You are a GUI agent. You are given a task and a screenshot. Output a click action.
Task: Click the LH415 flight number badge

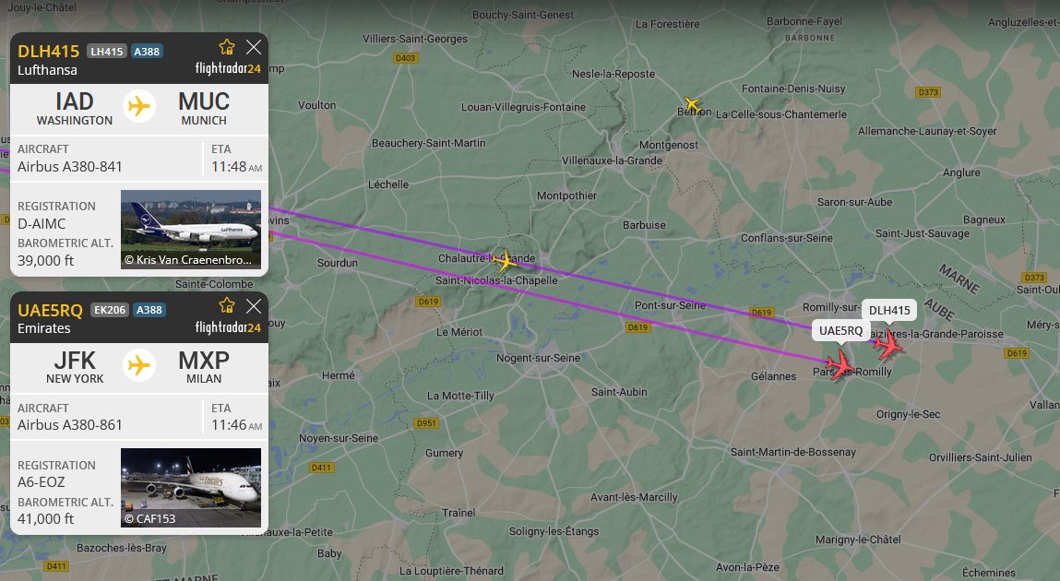(107, 52)
